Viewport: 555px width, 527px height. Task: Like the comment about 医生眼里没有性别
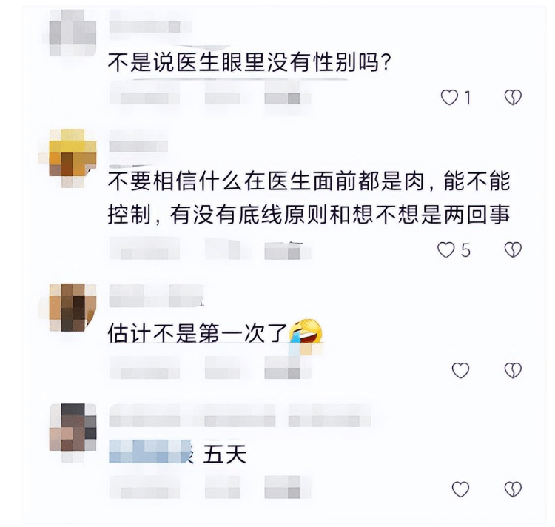[x=449, y=97]
